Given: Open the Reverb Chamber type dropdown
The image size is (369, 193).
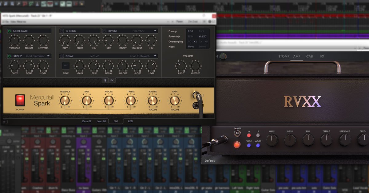Looking at the screenshot, I should 145,31.
